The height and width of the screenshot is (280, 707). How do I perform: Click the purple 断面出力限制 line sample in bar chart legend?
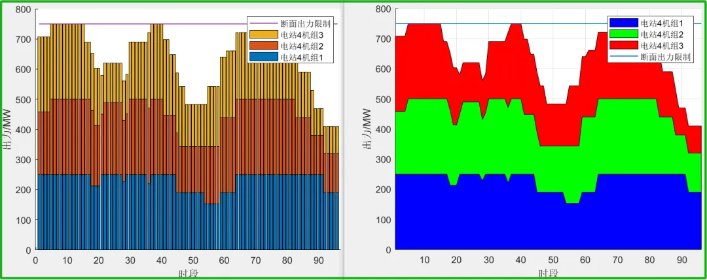(263, 23)
